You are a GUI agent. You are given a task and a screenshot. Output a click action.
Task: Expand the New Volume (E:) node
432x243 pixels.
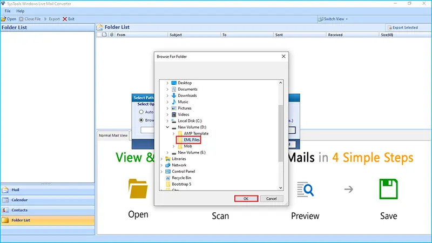pyautogui.click(x=167, y=152)
